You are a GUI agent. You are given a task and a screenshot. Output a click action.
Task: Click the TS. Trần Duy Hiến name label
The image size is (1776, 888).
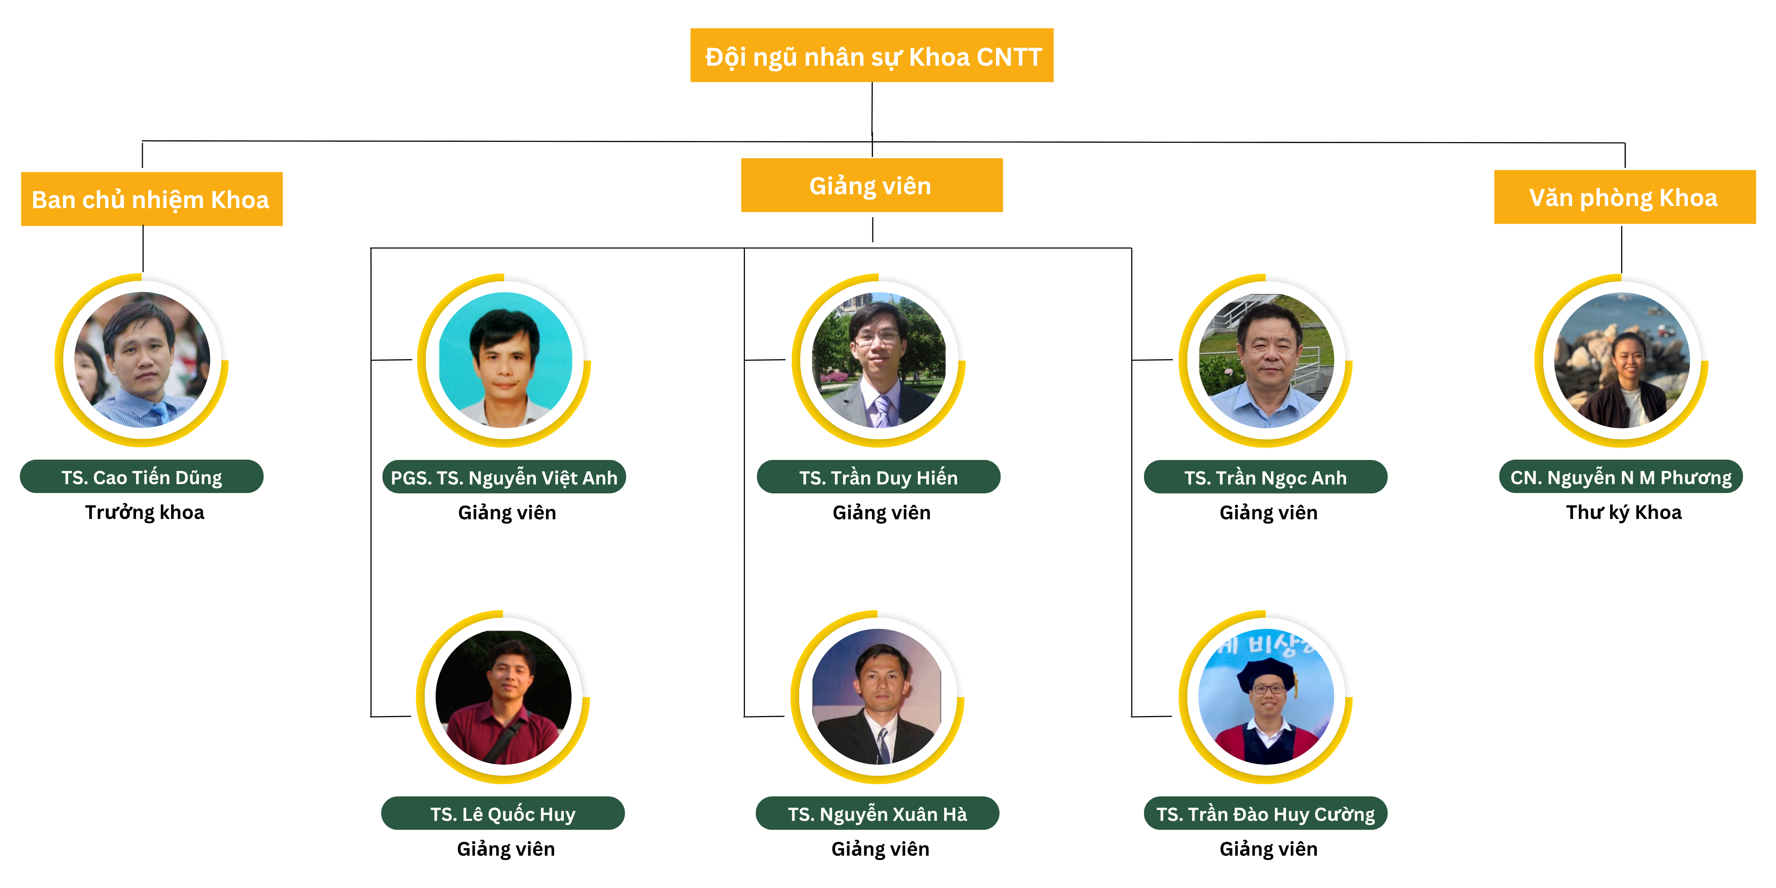click(x=878, y=476)
